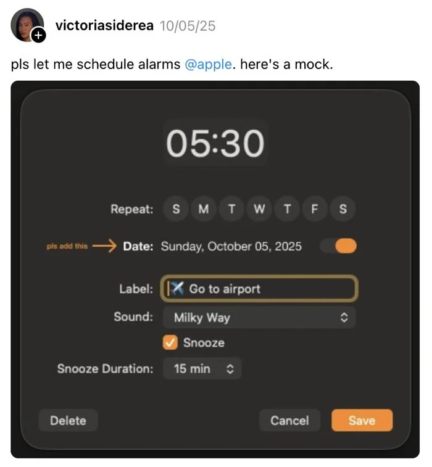
Task: Toggle Monday repeat day button
Action: 204,209
